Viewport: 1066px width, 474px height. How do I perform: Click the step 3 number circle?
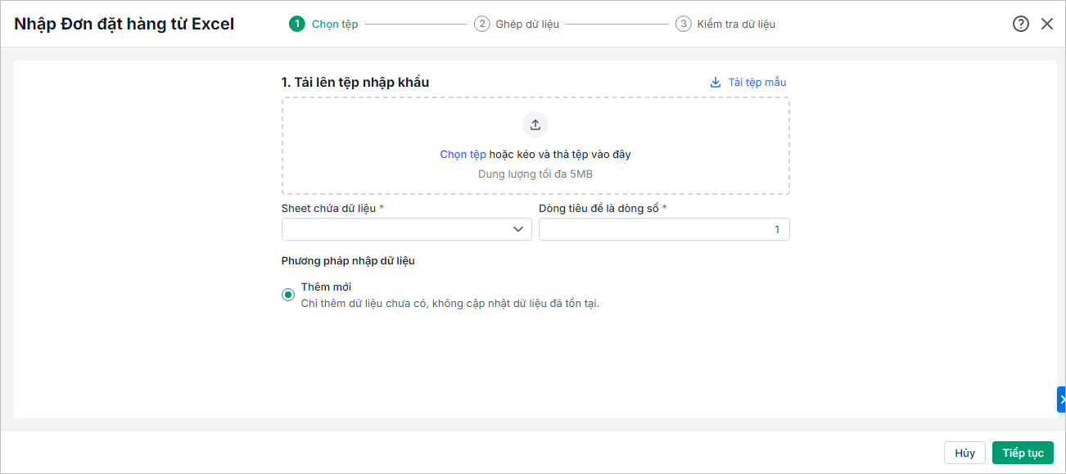tap(683, 24)
